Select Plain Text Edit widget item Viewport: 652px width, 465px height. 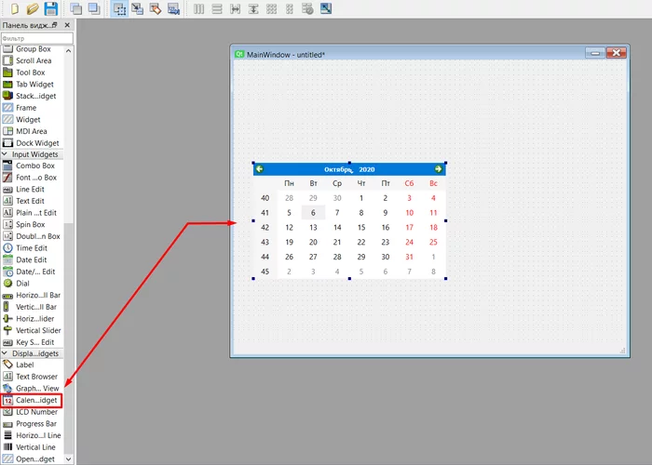32,213
